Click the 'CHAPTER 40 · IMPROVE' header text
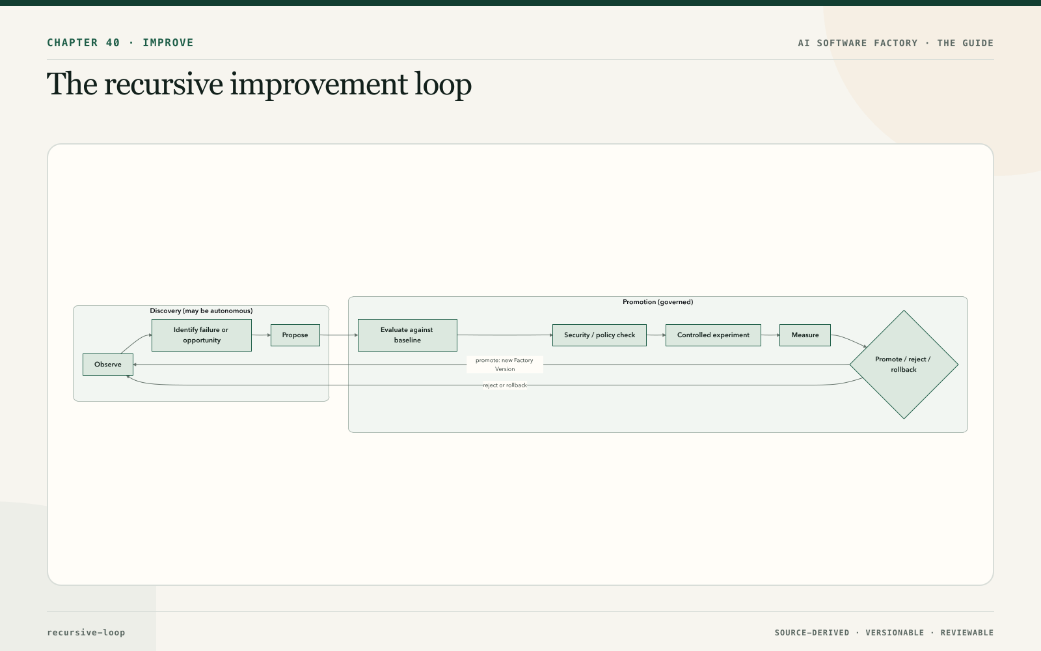This screenshot has width=1041, height=651. pos(120,43)
